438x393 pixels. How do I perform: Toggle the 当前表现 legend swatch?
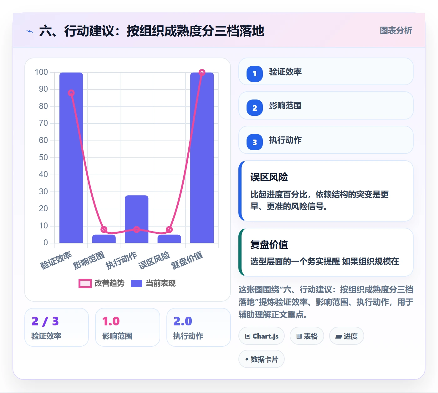point(136,283)
